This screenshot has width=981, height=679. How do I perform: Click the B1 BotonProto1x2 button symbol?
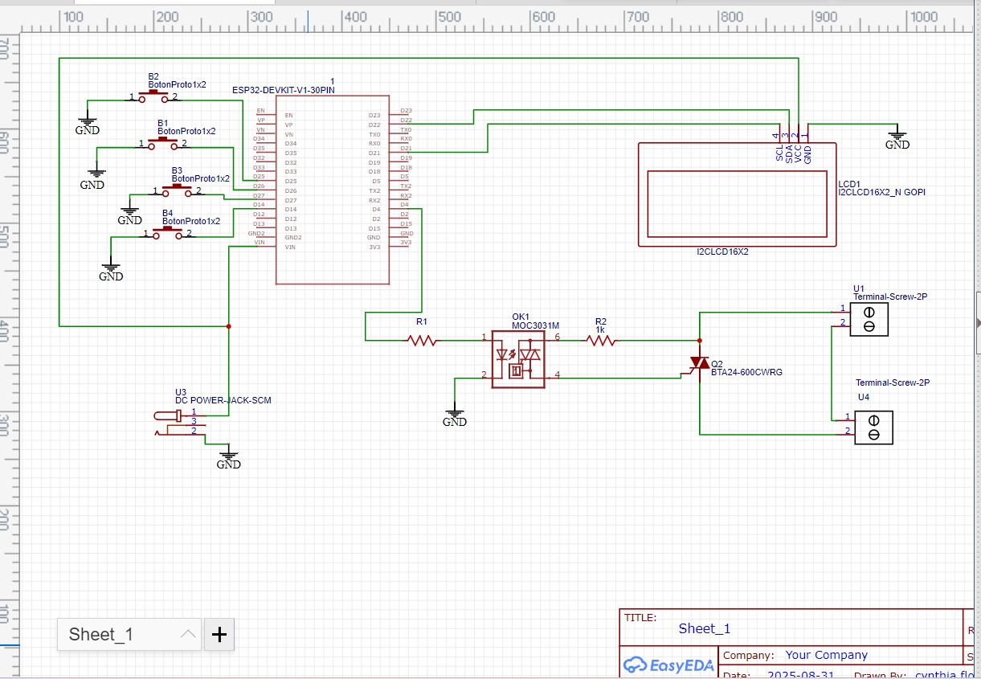coord(162,143)
